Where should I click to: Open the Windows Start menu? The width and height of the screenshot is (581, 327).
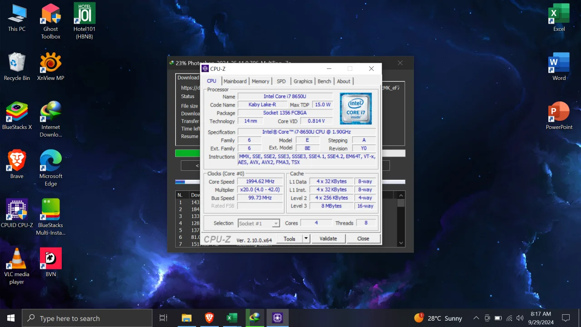pos(11,318)
